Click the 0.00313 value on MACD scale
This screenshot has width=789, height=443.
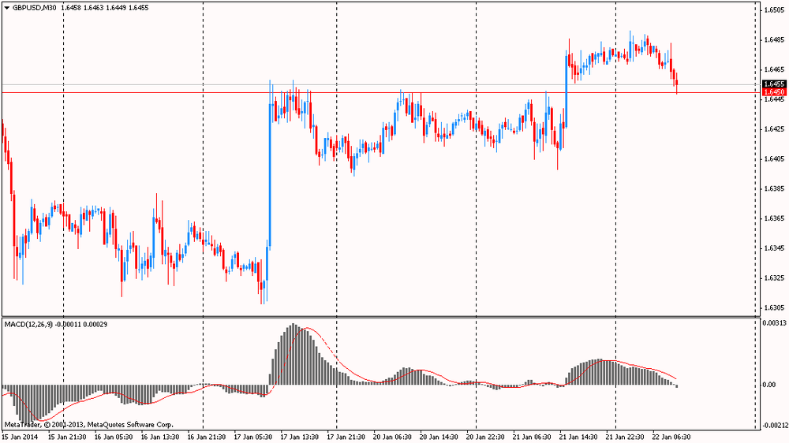point(774,322)
